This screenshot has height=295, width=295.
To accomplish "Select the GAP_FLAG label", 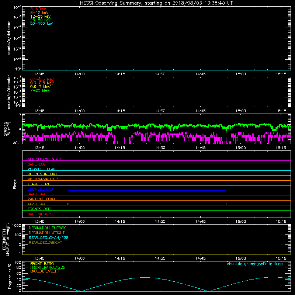I will 36,164.
